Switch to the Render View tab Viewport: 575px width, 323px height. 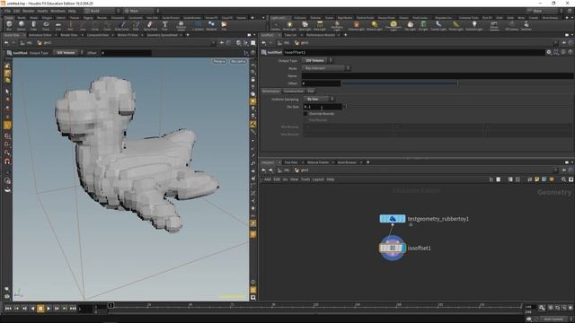click(69, 35)
